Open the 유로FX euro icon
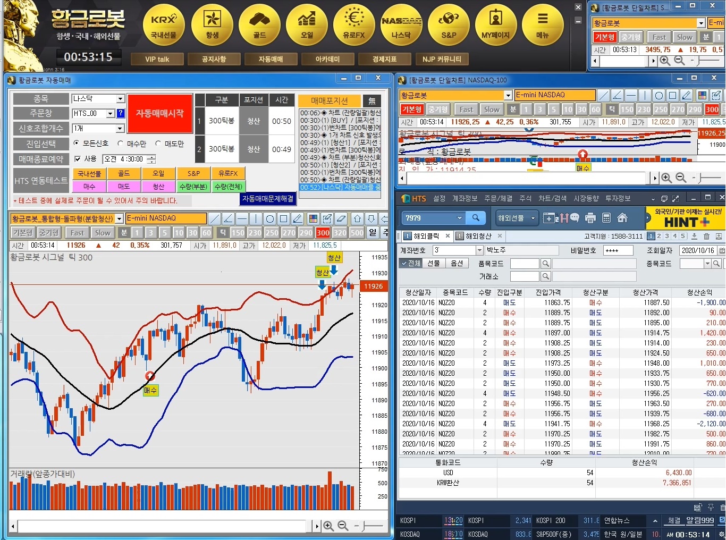The image size is (726, 540). [354, 26]
